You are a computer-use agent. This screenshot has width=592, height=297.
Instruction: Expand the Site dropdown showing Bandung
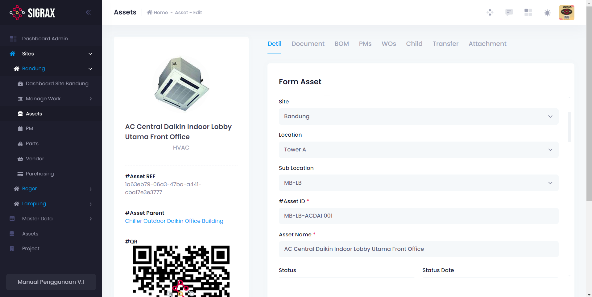(x=418, y=116)
